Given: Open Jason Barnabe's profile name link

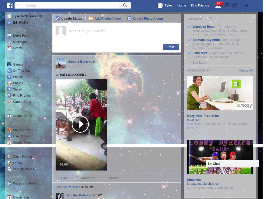Looking at the screenshot, I should [x=81, y=61].
